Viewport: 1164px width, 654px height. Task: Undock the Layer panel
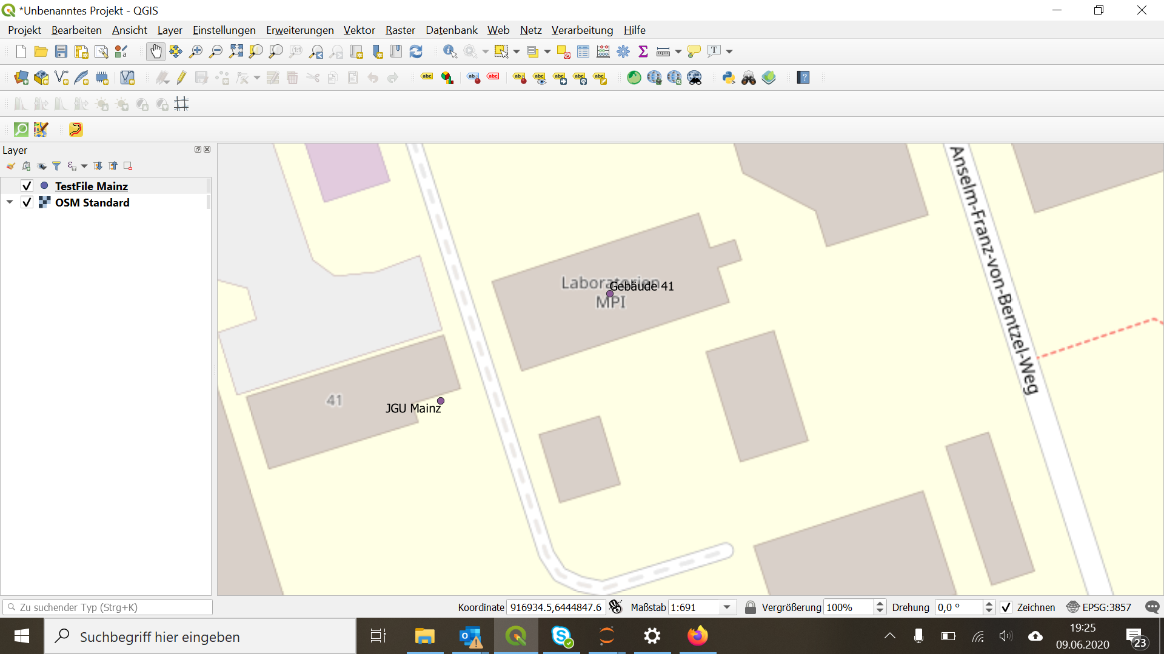click(x=198, y=150)
